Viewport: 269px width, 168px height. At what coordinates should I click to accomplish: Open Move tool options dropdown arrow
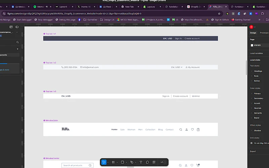[108, 162]
